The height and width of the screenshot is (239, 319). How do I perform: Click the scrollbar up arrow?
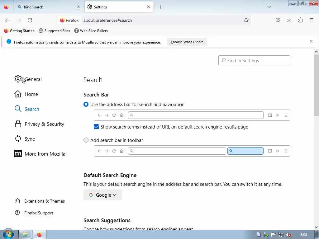pyautogui.click(x=316, y=52)
